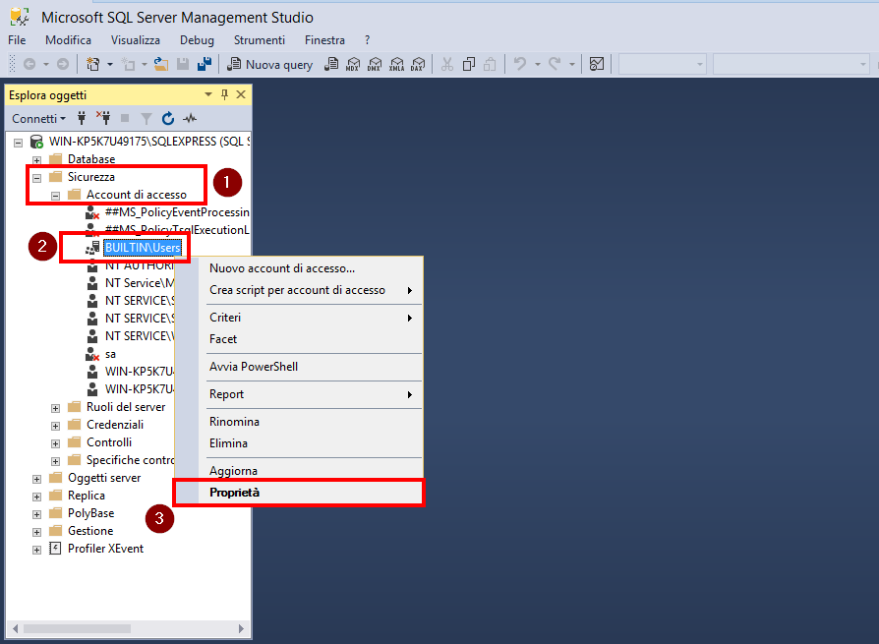Open the Undo history dropdown arrow

[x=537, y=65]
